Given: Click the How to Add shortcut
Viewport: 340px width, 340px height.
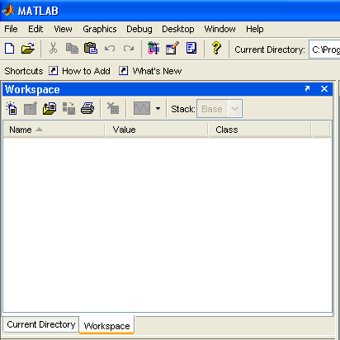Looking at the screenshot, I should 80,71.
